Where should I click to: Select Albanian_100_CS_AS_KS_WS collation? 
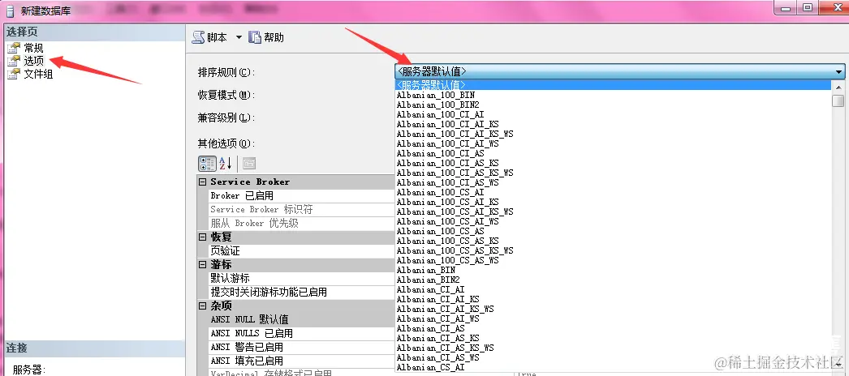(613, 250)
